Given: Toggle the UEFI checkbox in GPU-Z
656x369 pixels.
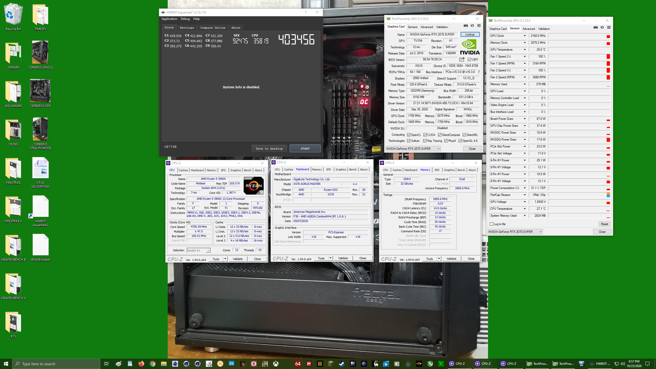Looking at the screenshot, I should tap(469, 59).
